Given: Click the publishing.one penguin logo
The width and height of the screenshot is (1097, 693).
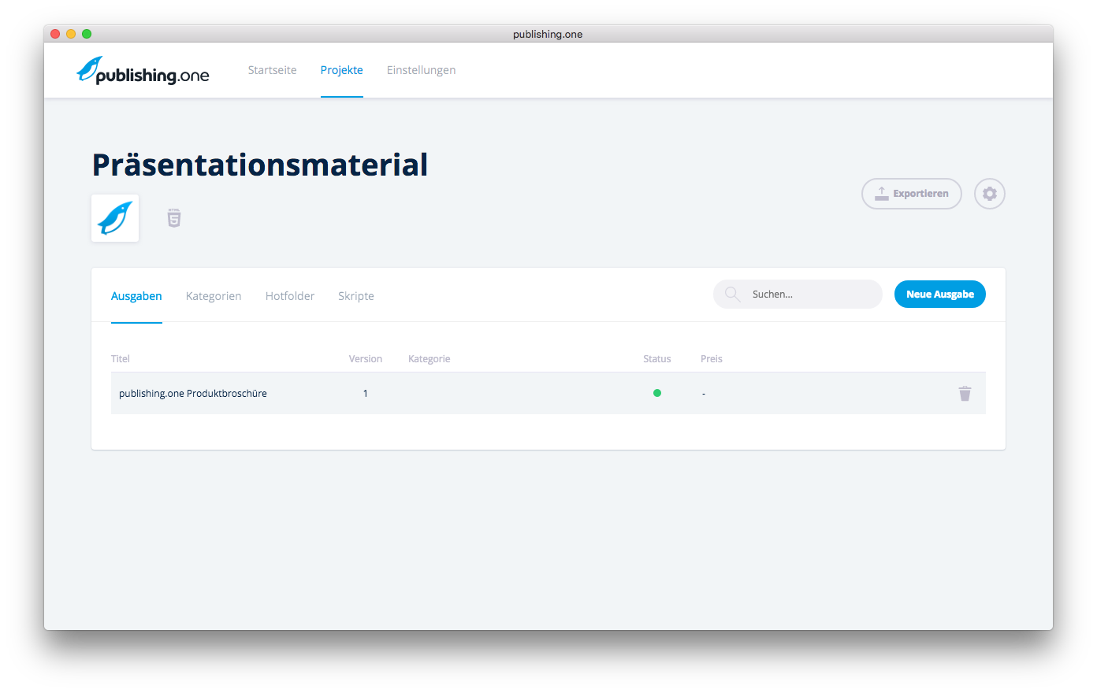Looking at the screenshot, I should (x=143, y=71).
